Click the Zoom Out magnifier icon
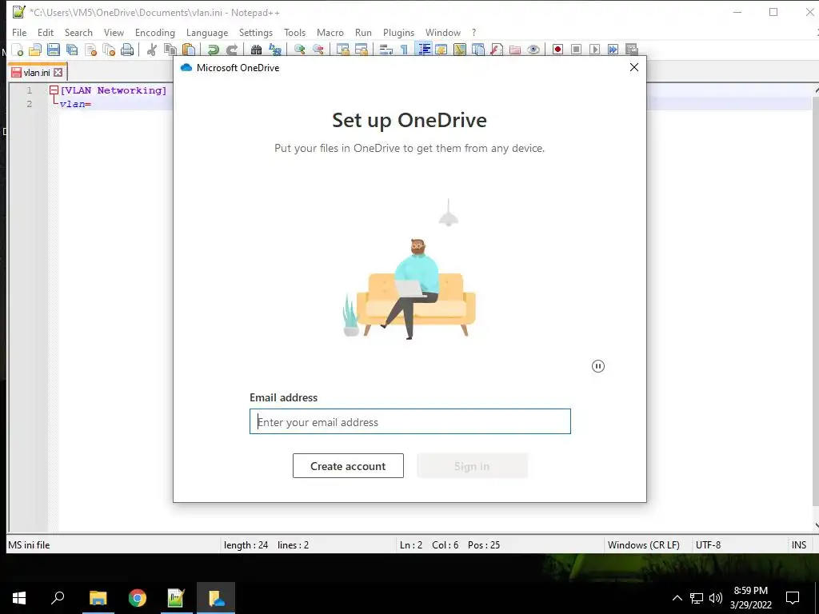Viewport: 819px width, 614px height. pyautogui.click(x=318, y=50)
